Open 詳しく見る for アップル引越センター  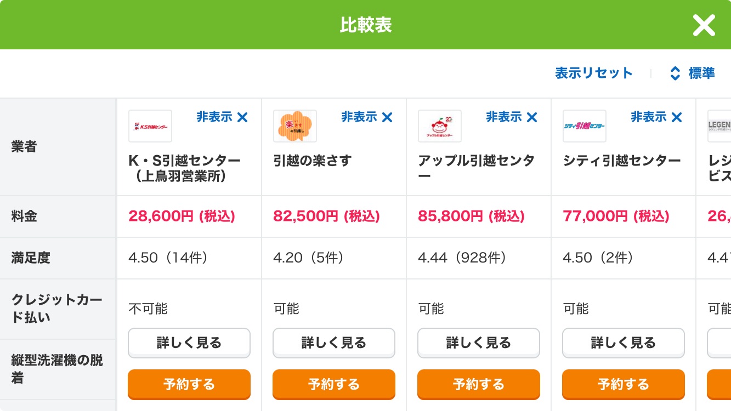[479, 343]
